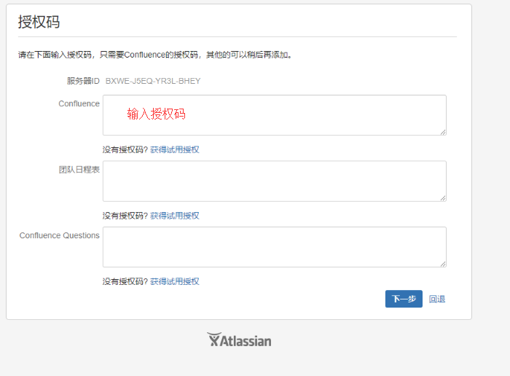Click the 团队日程表 field label
The image size is (510, 376).
pos(79,170)
